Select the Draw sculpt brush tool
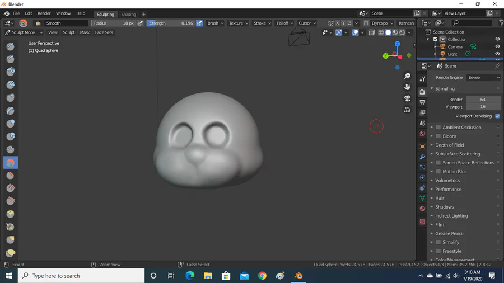 click(x=10, y=46)
